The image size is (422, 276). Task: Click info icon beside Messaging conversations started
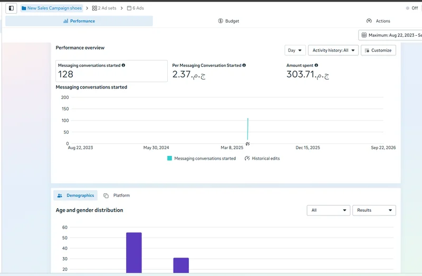(123, 65)
